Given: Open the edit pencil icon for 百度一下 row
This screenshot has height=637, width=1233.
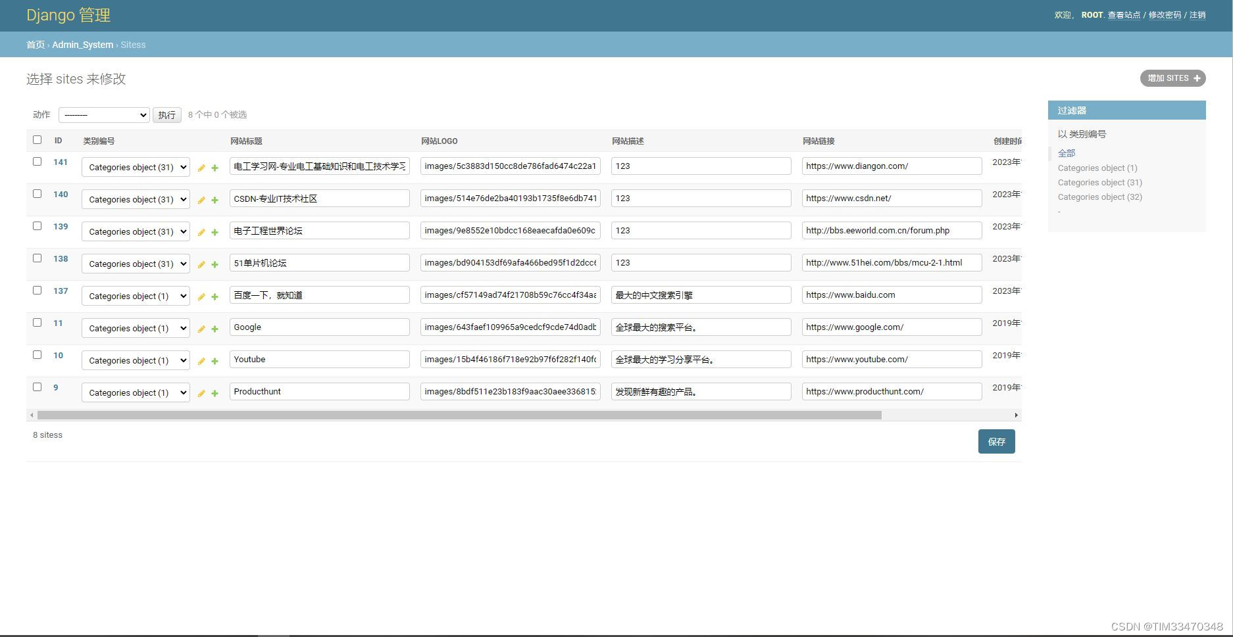Looking at the screenshot, I should point(201,297).
